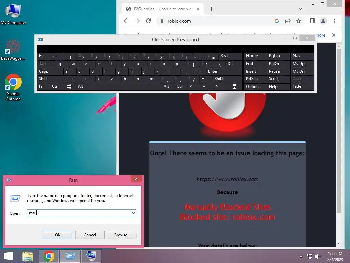The width and height of the screenshot is (350, 263).
Task: Open Chrome profile avatar
Action: tap(323, 21)
